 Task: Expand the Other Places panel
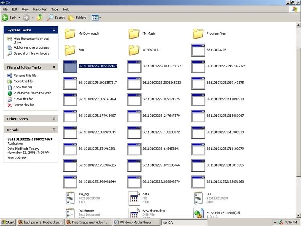point(54,118)
